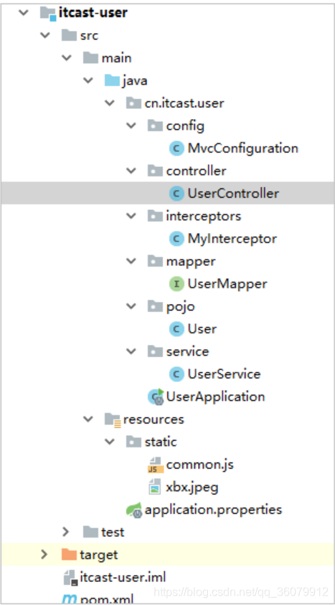Select the UserService class
Viewport: 335px width, 605px height.
pos(224,374)
